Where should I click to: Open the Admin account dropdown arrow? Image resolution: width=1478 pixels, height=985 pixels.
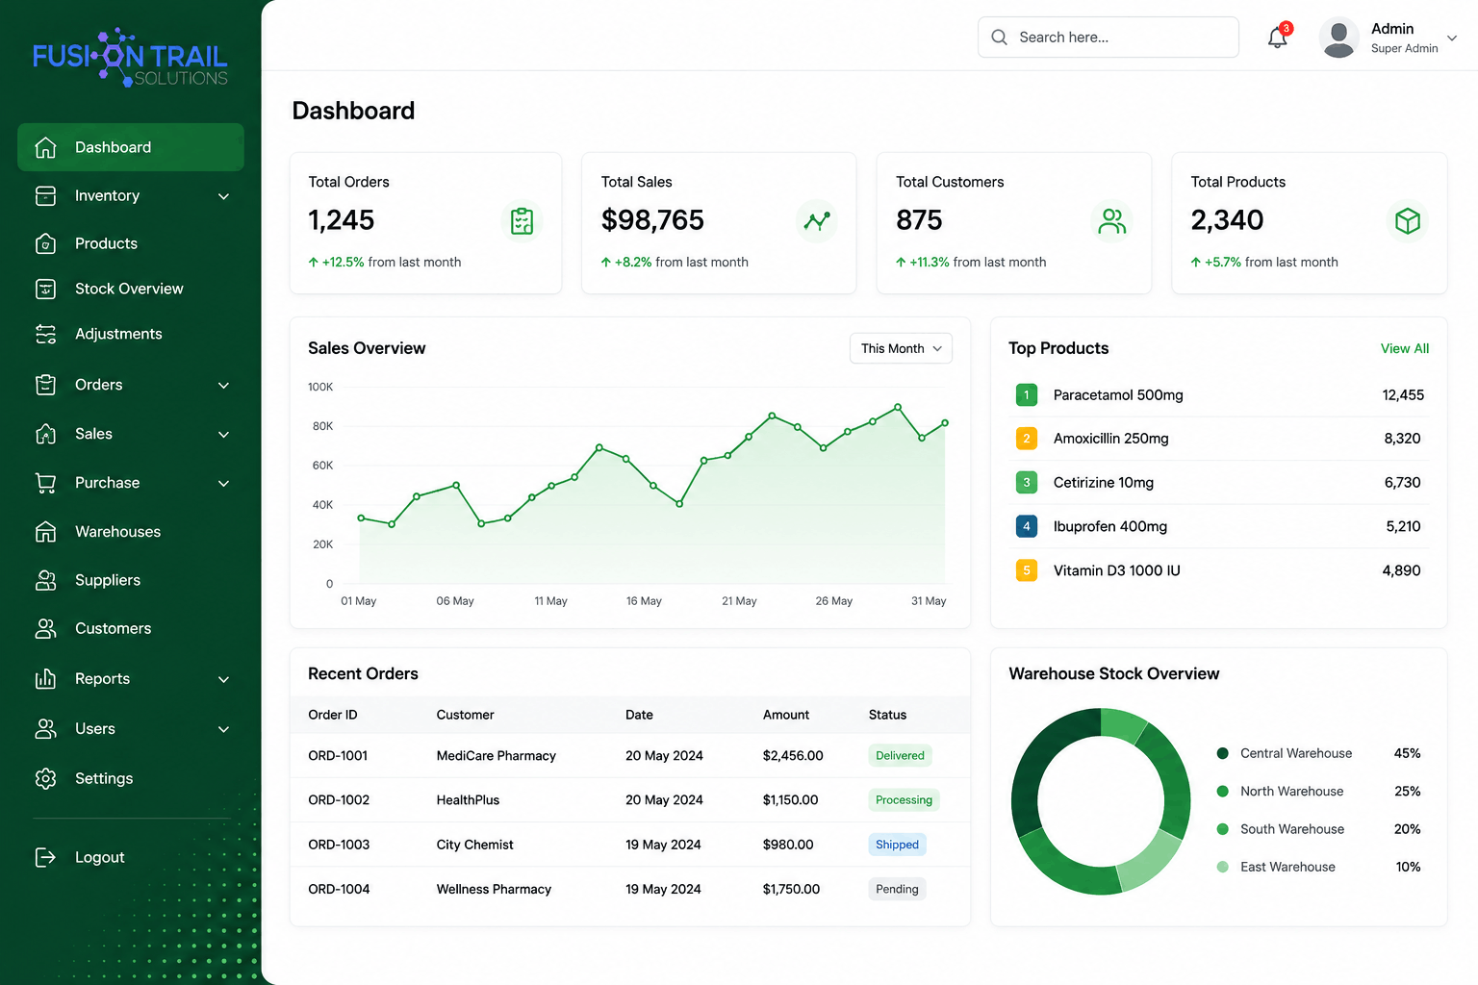tap(1452, 38)
